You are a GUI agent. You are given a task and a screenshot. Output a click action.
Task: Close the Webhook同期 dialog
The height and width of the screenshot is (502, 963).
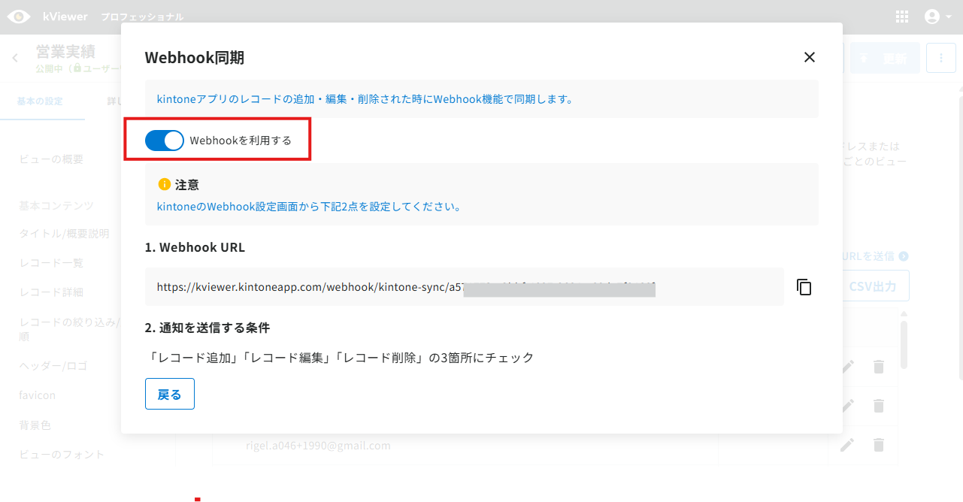point(810,57)
